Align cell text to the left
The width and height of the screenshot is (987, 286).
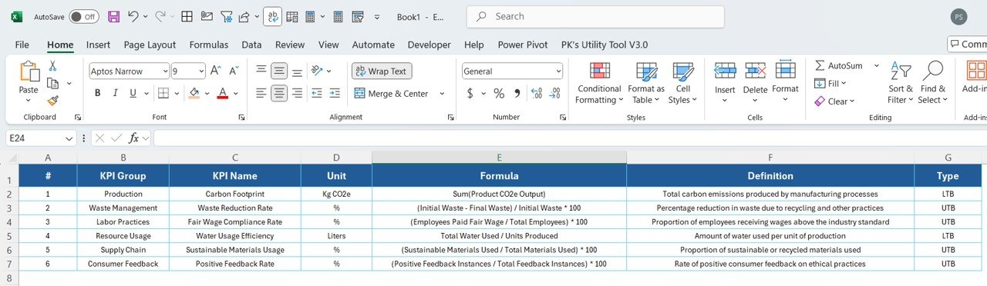(x=262, y=93)
